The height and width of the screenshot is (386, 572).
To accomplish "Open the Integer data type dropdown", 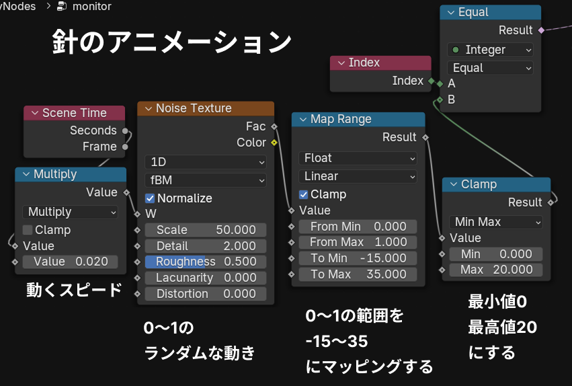I will [x=490, y=50].
